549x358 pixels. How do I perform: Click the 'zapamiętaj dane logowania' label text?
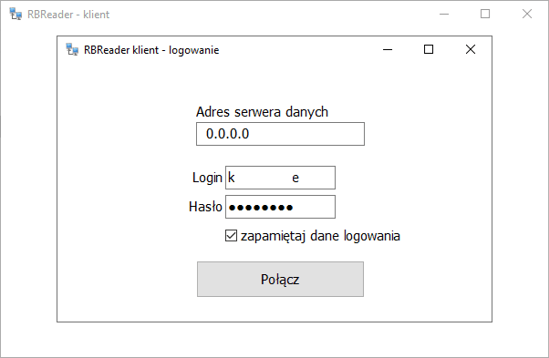click(320, 236)
